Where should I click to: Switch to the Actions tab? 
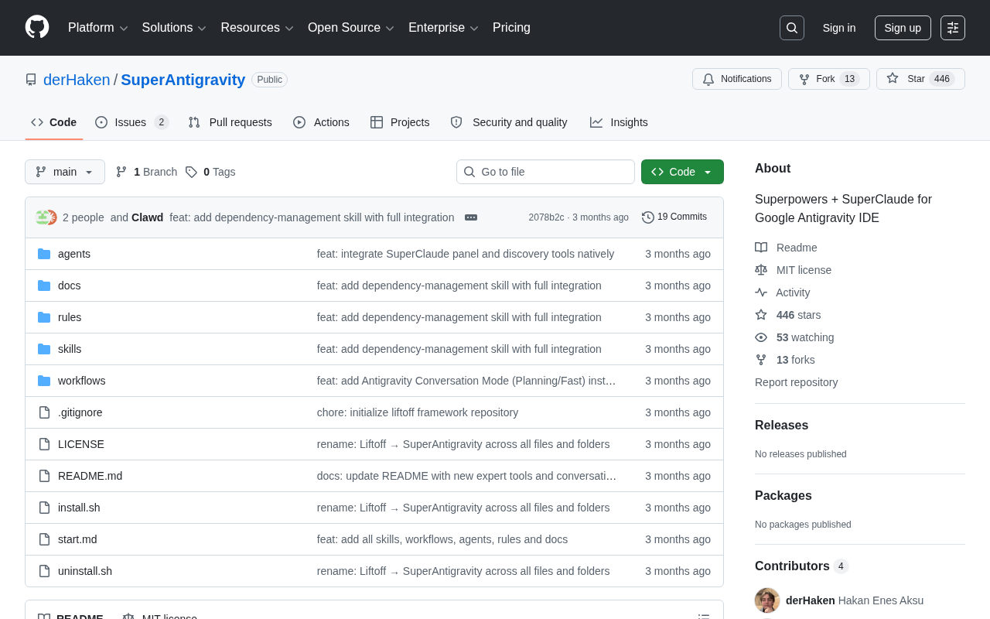[321, 122]
